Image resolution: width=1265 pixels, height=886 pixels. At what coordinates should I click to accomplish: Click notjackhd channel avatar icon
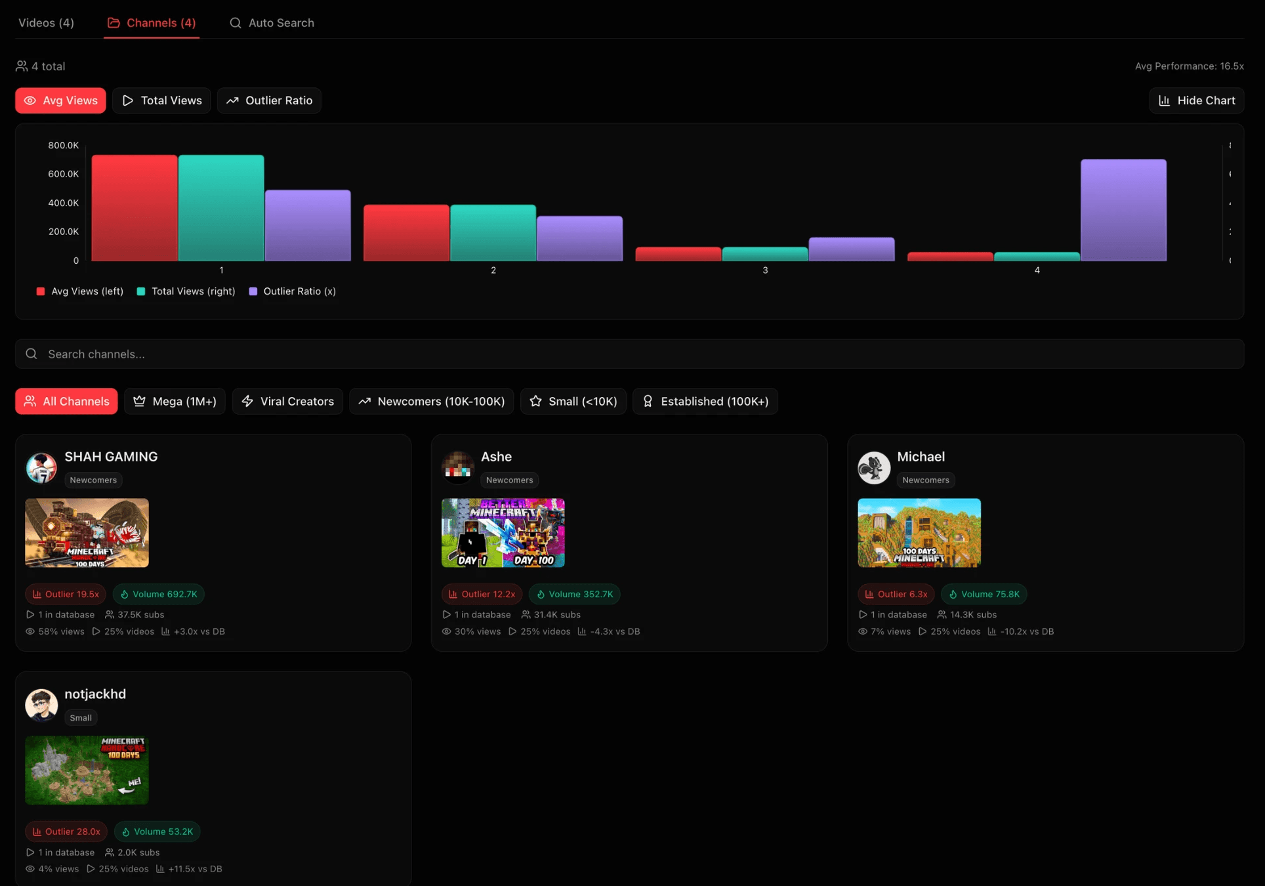coord(41,705)
